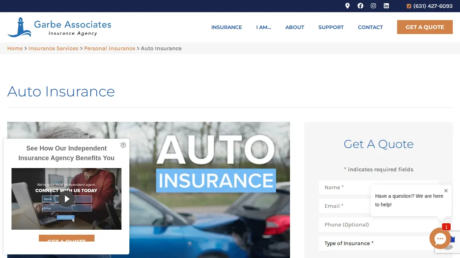This screenshot has width=460, height=258.
Task: Focus the Phone (Optional) field
Action: 379,225
